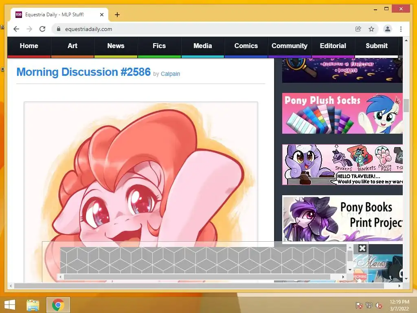
Task: Click the network tray icon
Action: (x=369, y=305)
